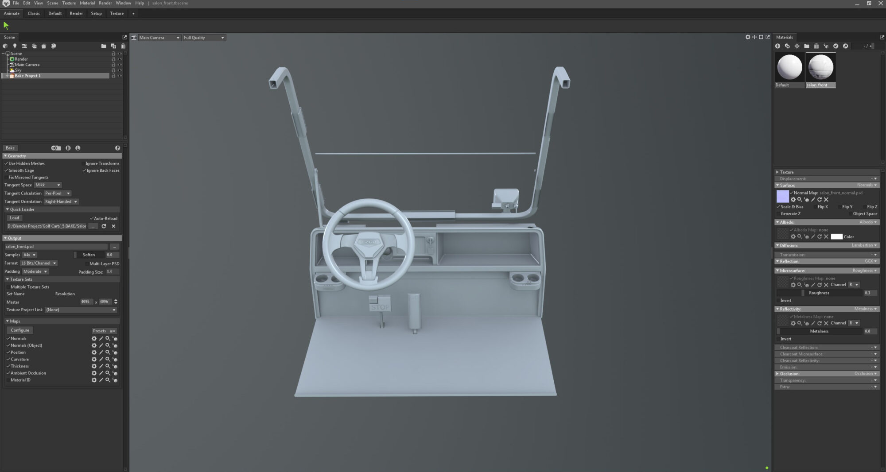This screenshot has width=886, height=472.
Task: Click the Load button in Quick Loader
Action: tap(15, 218)
